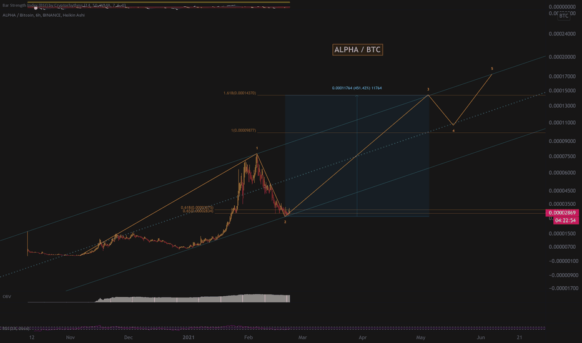Click -0.00000100 on the price axis
This screenshot has width=582, height=343.
[x=562, y=261]
